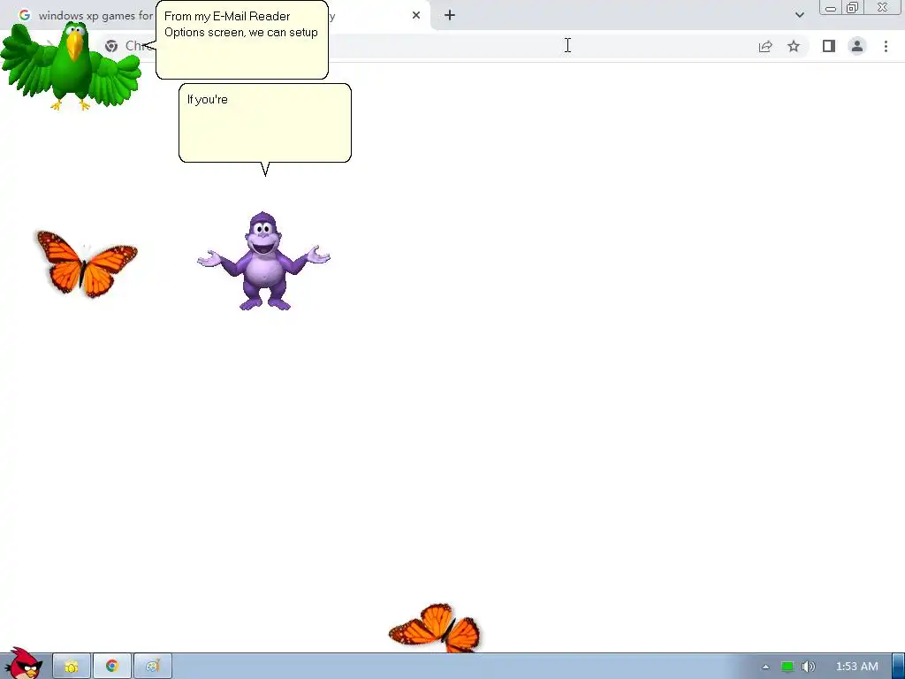Image resolution: width=905 pixels, height=679 pixels.
Task: Click Show desktop strip beside the clock
Action: (899, 667)
